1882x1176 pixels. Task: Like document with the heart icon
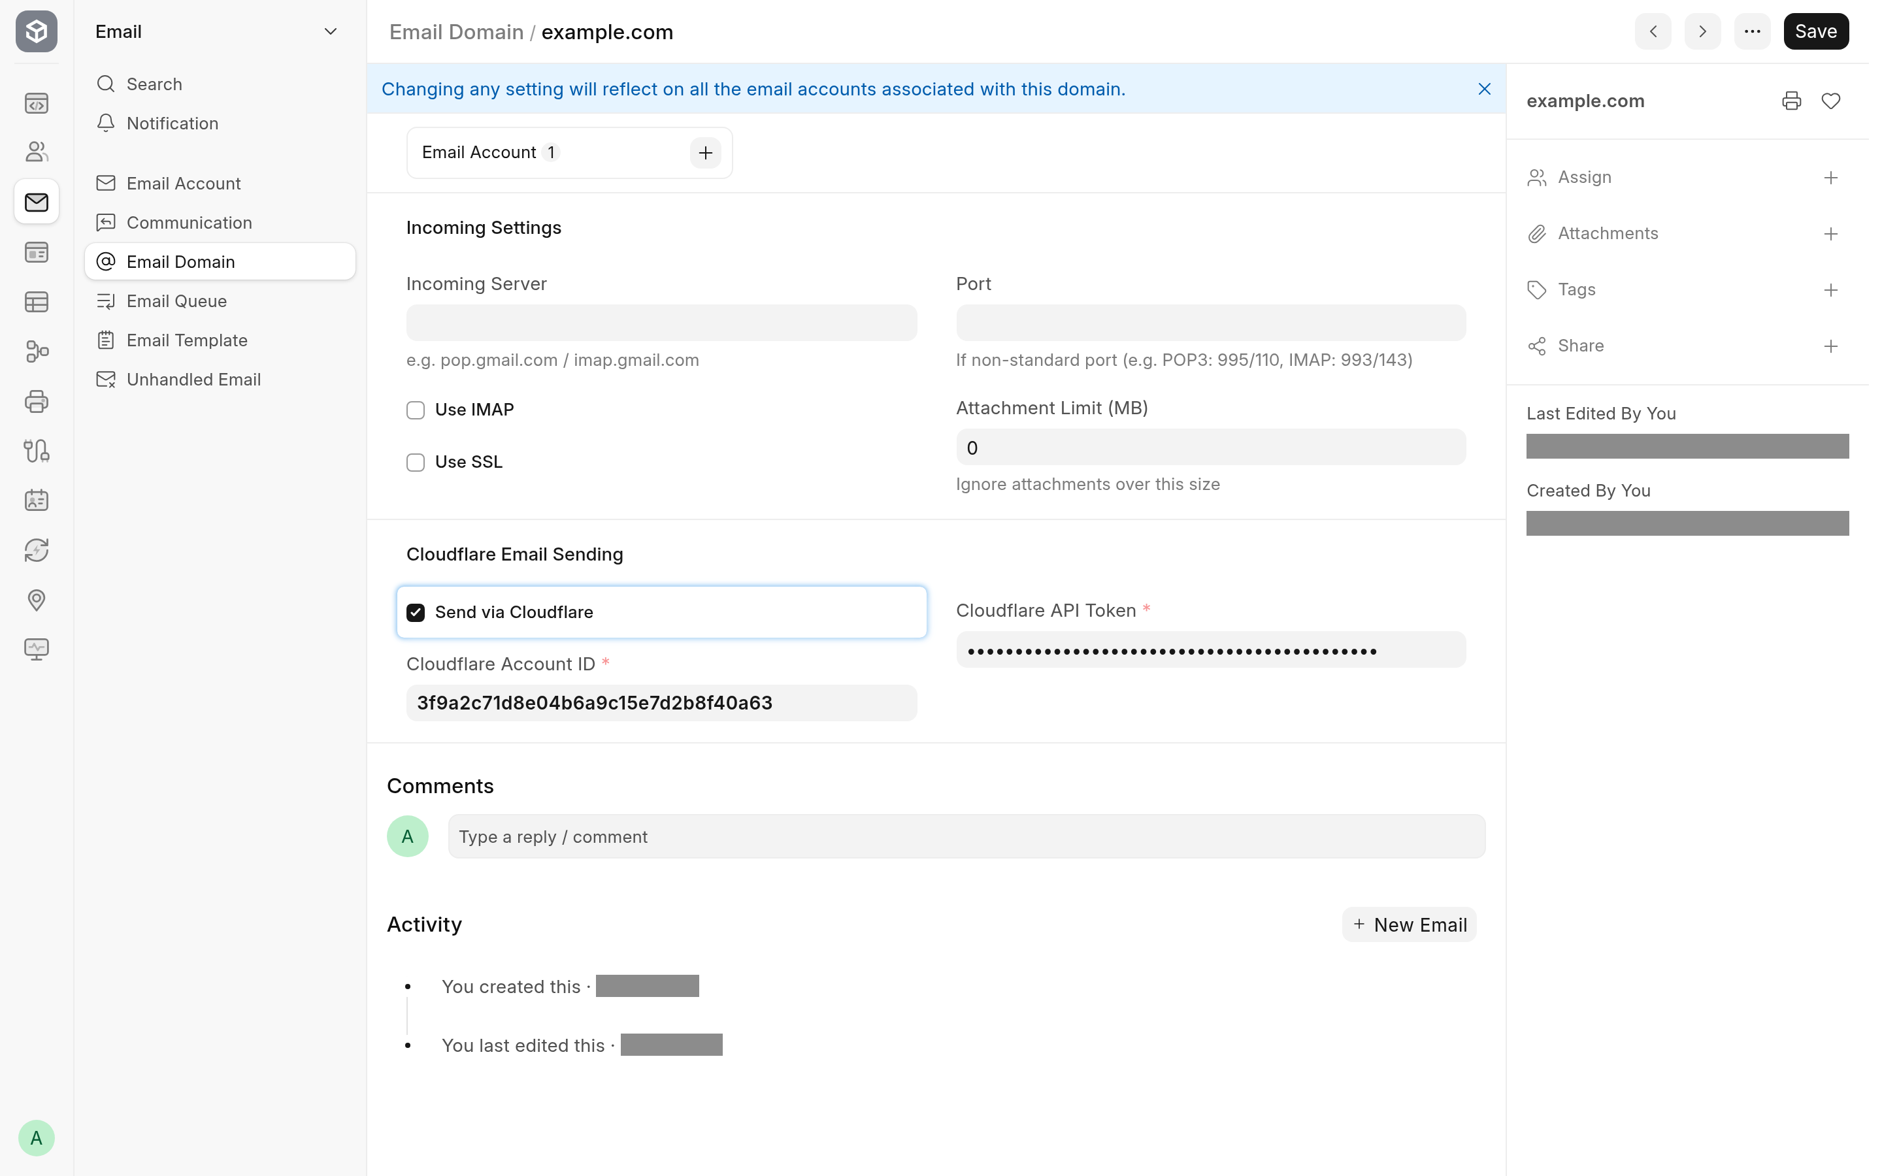click(x=1830, y=101)
